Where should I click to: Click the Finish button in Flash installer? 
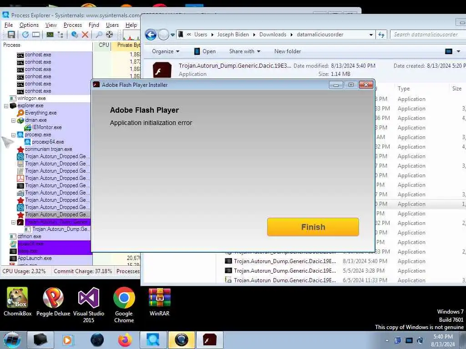[313, 227]
